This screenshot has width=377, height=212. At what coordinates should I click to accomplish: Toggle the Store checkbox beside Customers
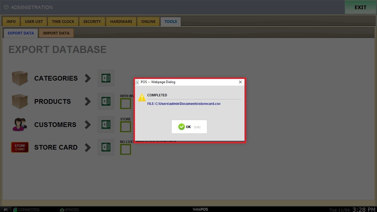point(126,127)
